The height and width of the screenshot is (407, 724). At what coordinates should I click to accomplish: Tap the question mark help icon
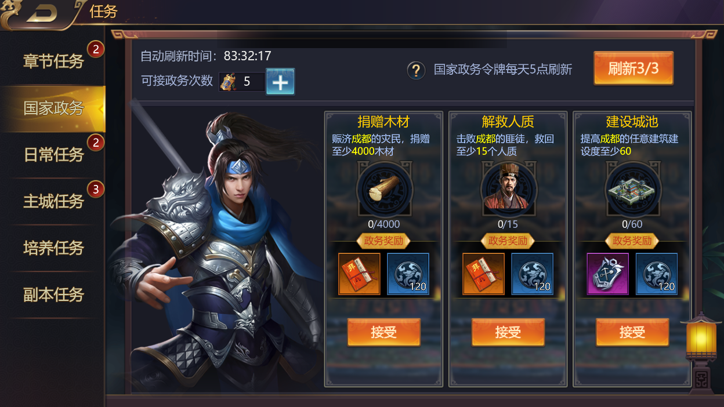tap(416, 70)
